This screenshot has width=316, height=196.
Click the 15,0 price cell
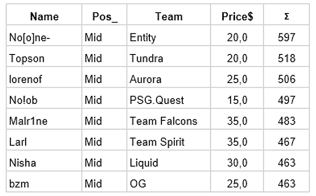coord(237,100)
